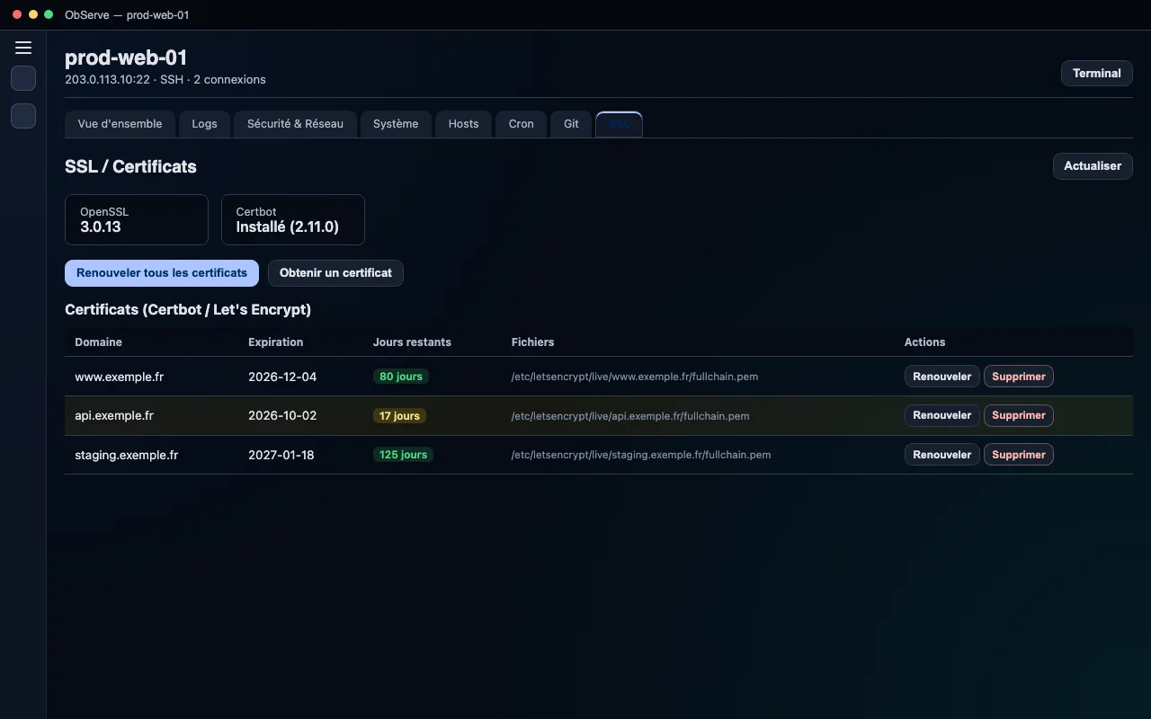1151x719 pixels.
Task: Launch the Terminal button
Action: 1097,74
